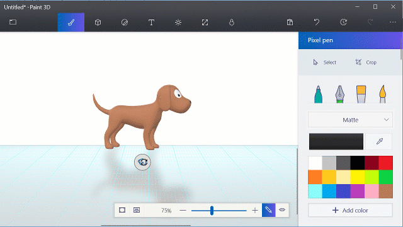Pick the gold color swatch
The width and height of the screenshot is (403, 227).
pos(329,177)
